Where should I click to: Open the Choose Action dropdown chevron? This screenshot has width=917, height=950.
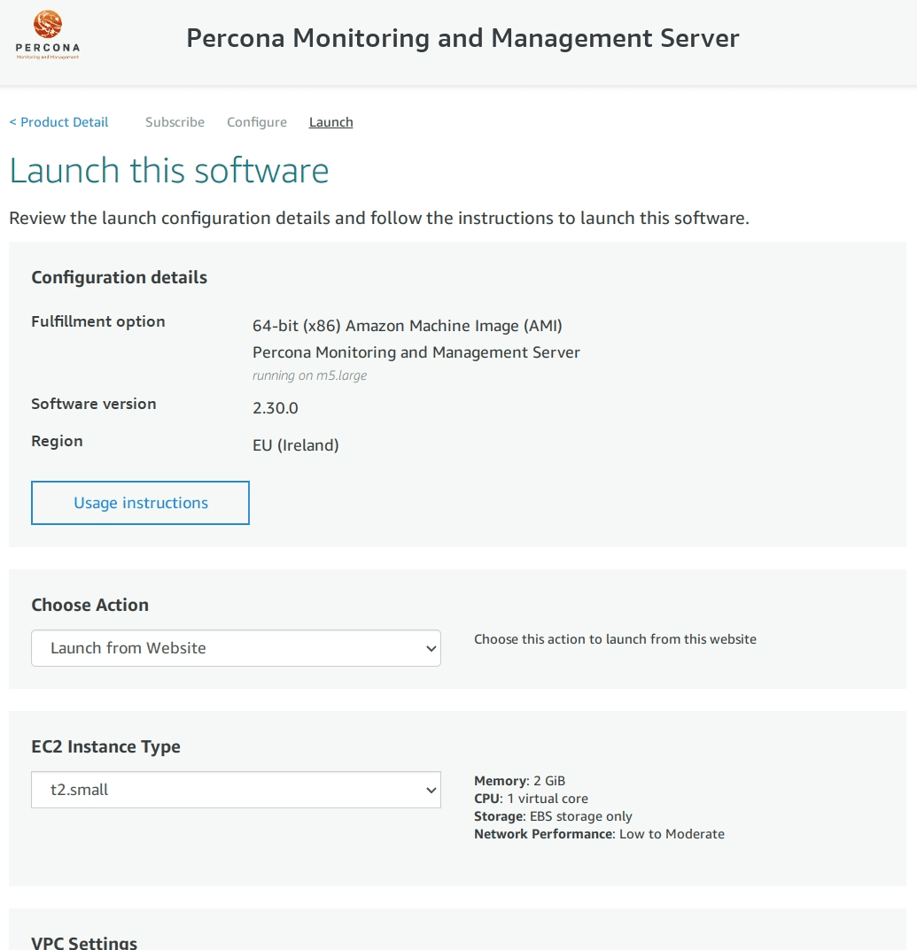[x=431, y=647]
